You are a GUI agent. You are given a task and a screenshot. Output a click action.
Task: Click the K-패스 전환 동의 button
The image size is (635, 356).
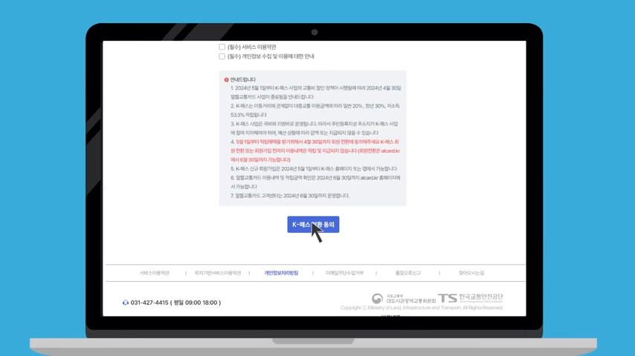click(x=313, y=224)
